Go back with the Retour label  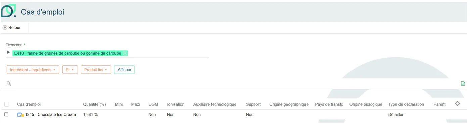pyautogui.click(x=14, y=28)
